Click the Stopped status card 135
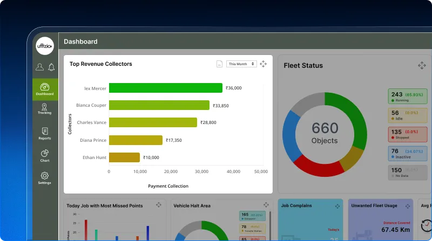This screenshot has width=432, height=241. click(408, 134)
